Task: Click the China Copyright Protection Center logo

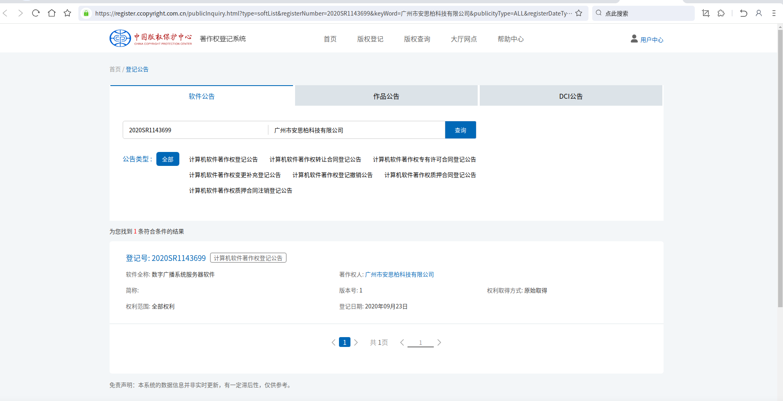Action: coord(151,38)
